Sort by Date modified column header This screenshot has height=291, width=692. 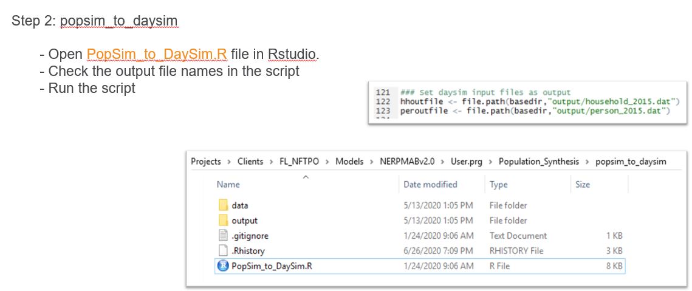click(x=430, y=185)
